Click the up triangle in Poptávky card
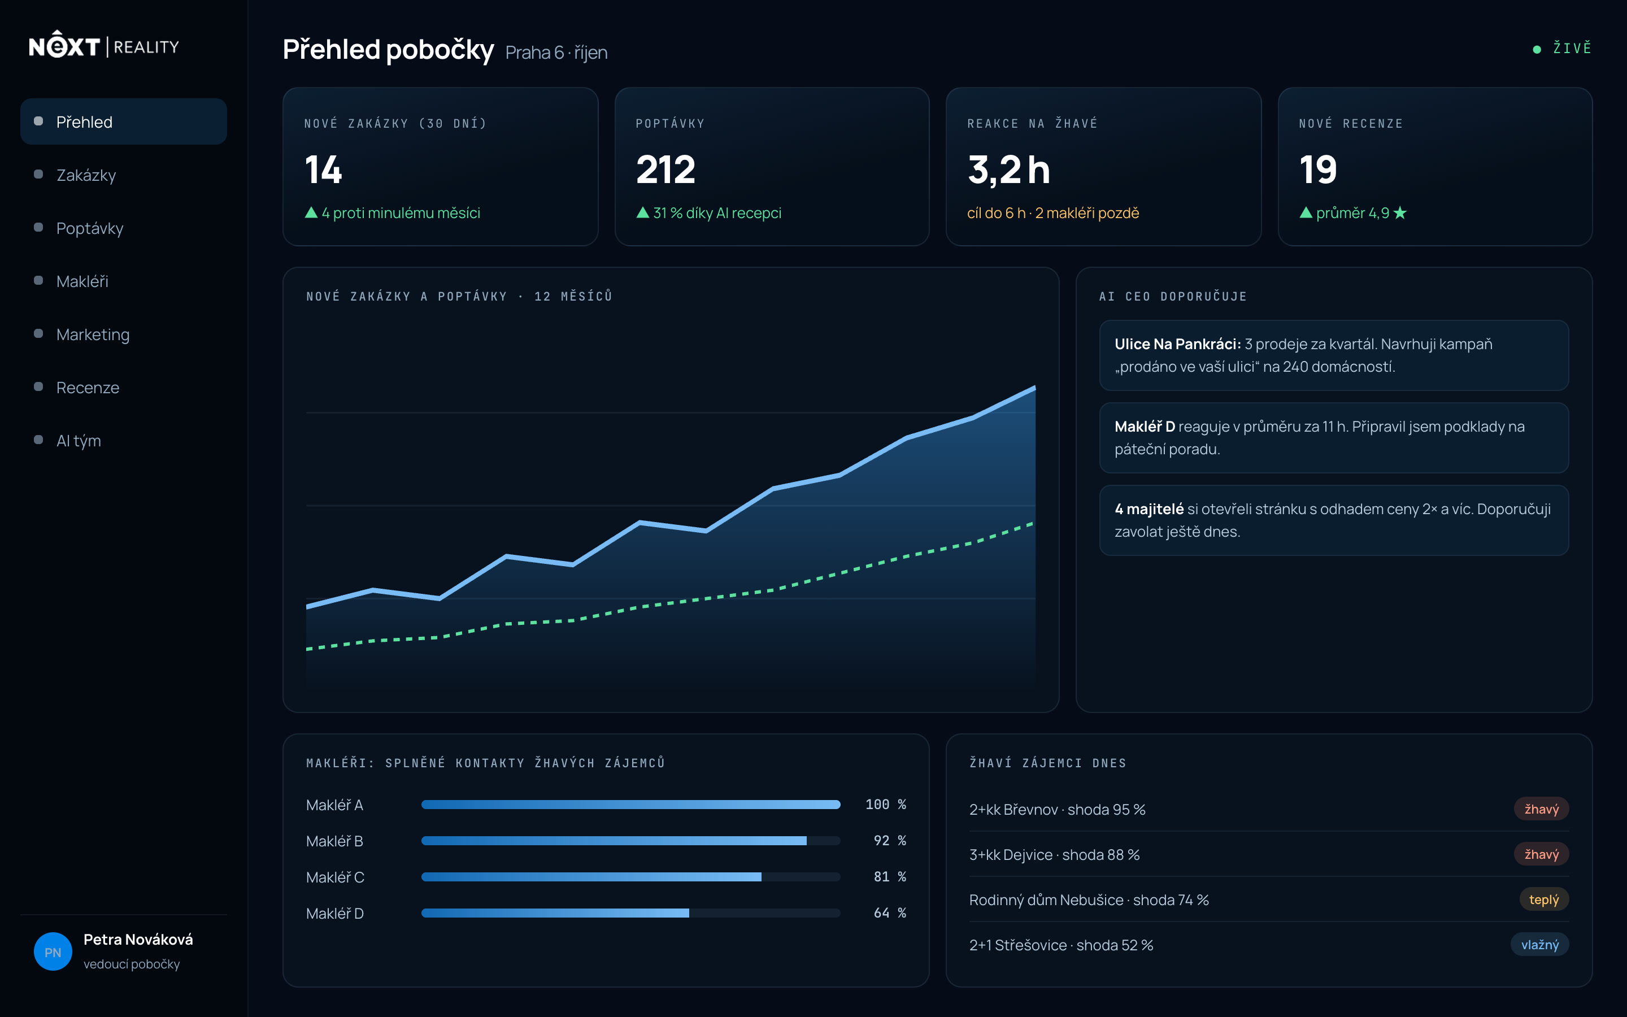This screenshot has width=1627, height=1017. tap(643, 212)
